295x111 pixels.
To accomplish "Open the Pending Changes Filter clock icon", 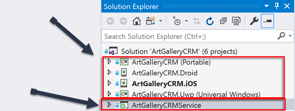I will tap(177, 21).
